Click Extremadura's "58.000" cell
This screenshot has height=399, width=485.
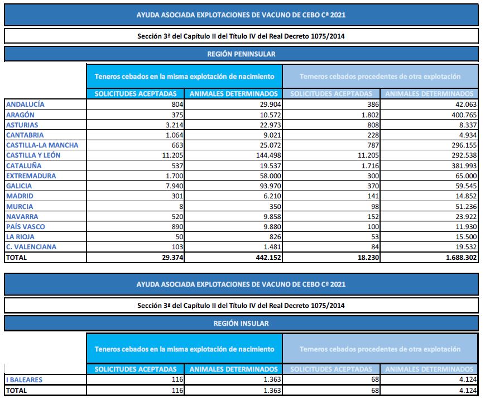270,176
